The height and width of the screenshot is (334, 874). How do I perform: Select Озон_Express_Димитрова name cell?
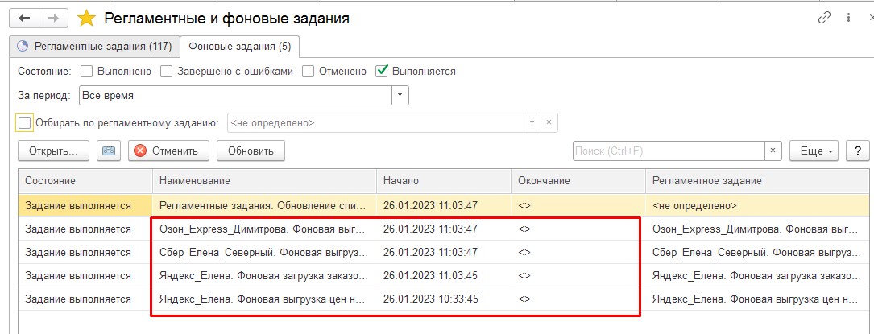[x=264, y=229]
